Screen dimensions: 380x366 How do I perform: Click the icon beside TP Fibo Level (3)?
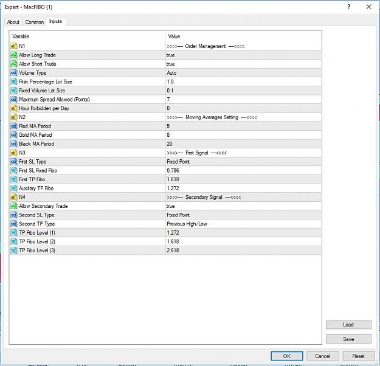13,250
